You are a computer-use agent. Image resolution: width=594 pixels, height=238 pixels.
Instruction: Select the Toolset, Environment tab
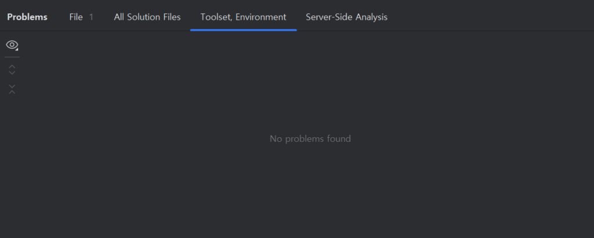[x=243, y=17]
